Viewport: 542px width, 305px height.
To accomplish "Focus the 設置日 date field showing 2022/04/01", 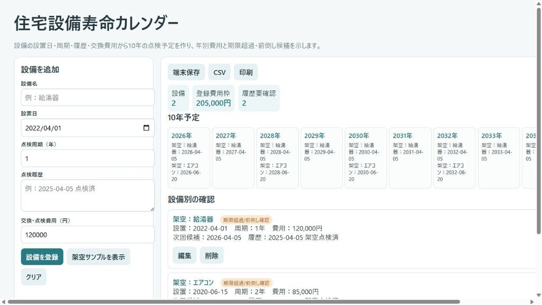I will [88, 128].
